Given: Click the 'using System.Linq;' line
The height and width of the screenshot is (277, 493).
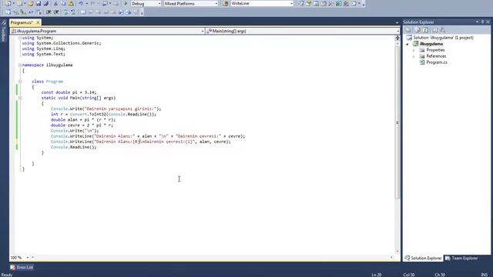Looking at the screenshot, I should (44, 48).
